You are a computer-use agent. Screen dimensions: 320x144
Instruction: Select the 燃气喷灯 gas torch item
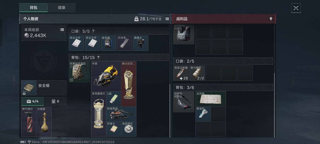click(x=29, y=122)
